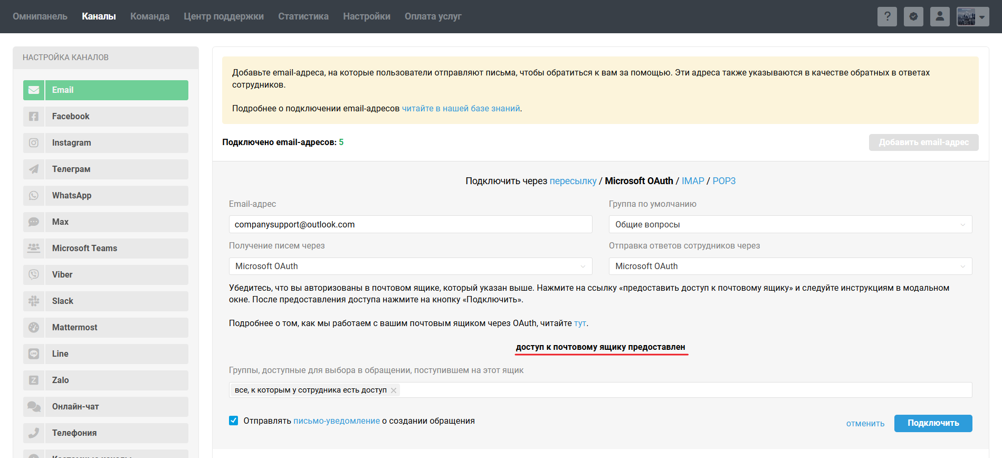Image resolution: width=1002 pixels, height=458 pixels.
Task: Switch connection method to IMAP link
Action: click(692, 181)
